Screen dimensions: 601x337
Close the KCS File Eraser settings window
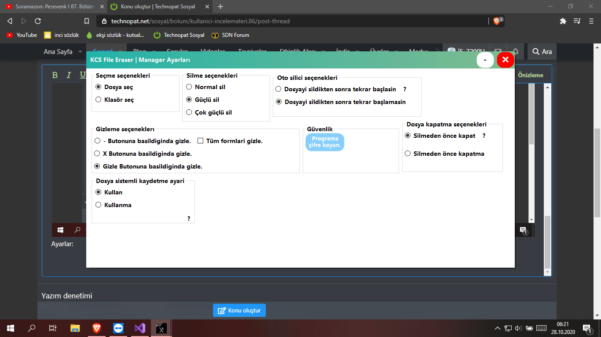coord(506,60)
